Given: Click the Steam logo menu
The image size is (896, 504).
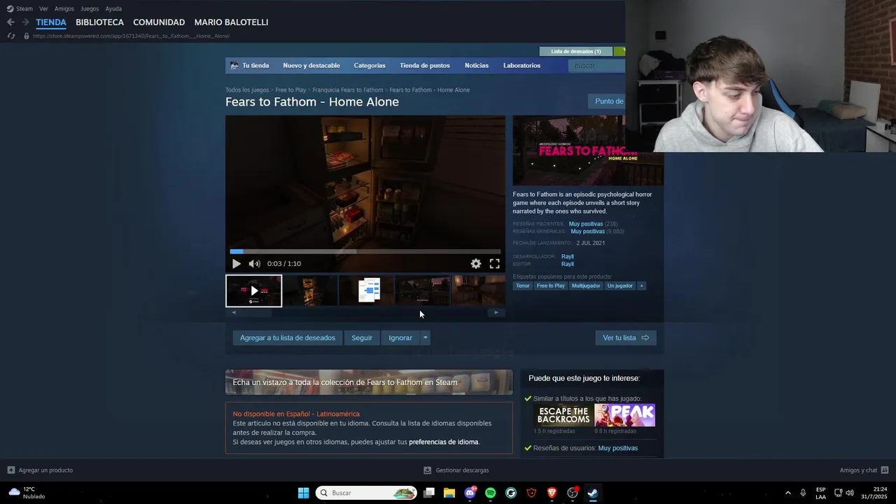Looking at the screenshot, I should 20,8.
